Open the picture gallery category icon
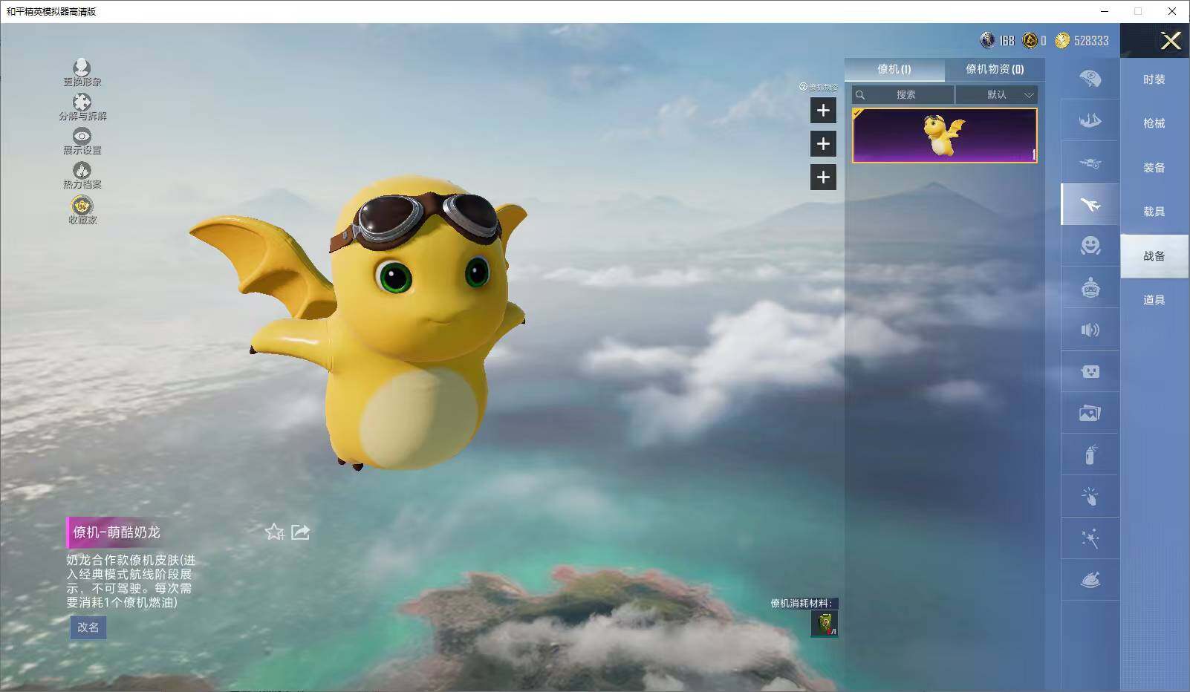 point(1090,413)
